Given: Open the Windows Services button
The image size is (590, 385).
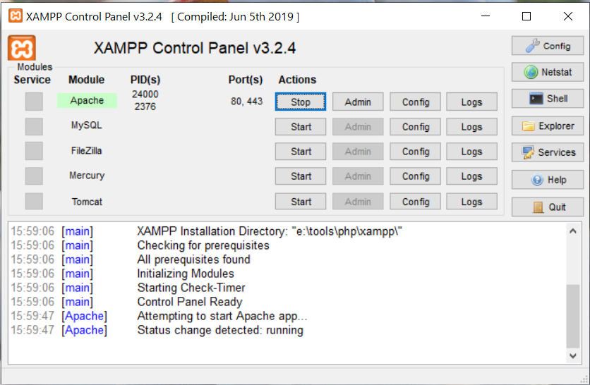Looking at the screenshot, I should (x=548, y=152).
